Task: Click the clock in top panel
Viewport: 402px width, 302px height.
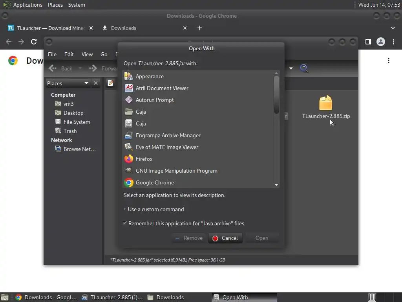Action: point(379,5)
